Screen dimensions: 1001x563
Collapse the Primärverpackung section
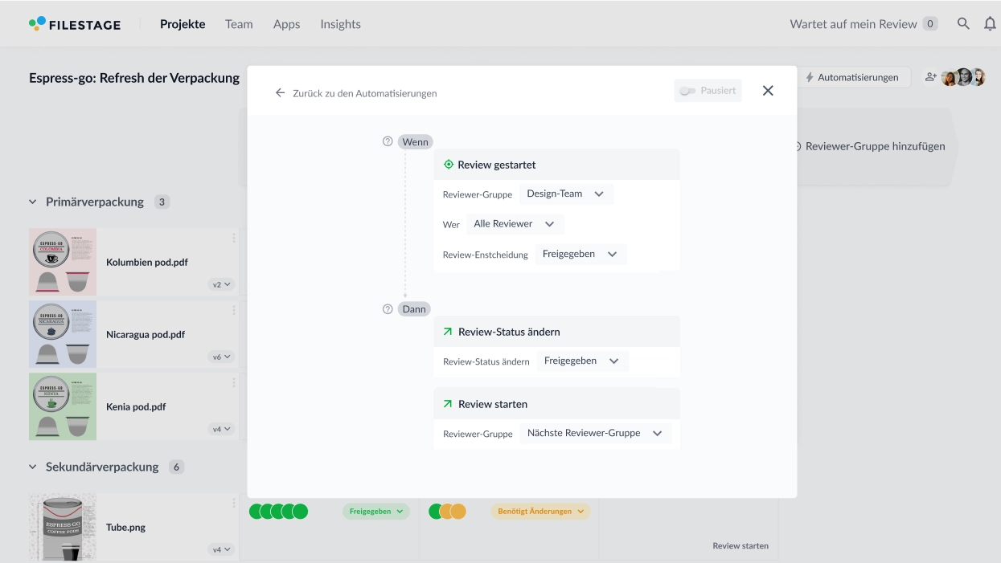(33, 202)
